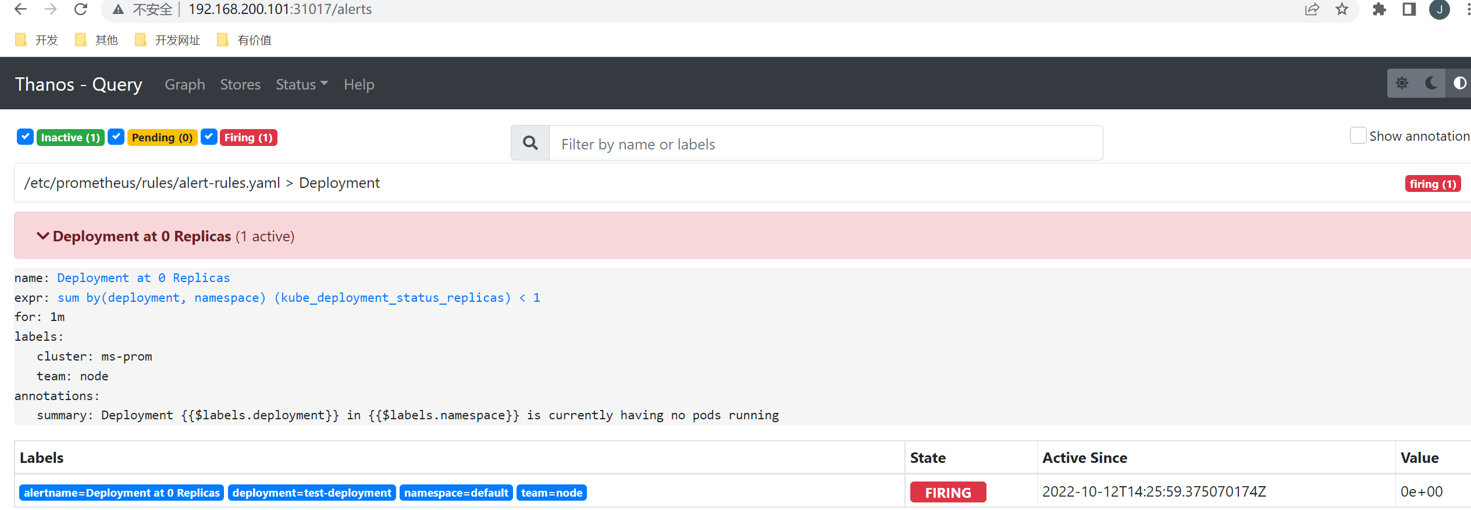1471x510 pixels.
Task: Collapse the Deployment at 0 Replicas alert
Action: [x=42, y=236]
